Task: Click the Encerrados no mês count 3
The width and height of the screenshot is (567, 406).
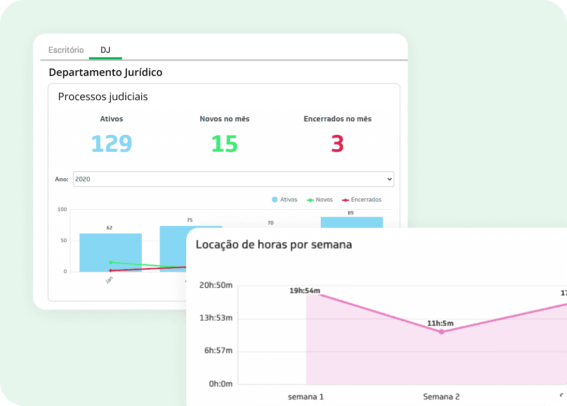Action: (337, 144)
